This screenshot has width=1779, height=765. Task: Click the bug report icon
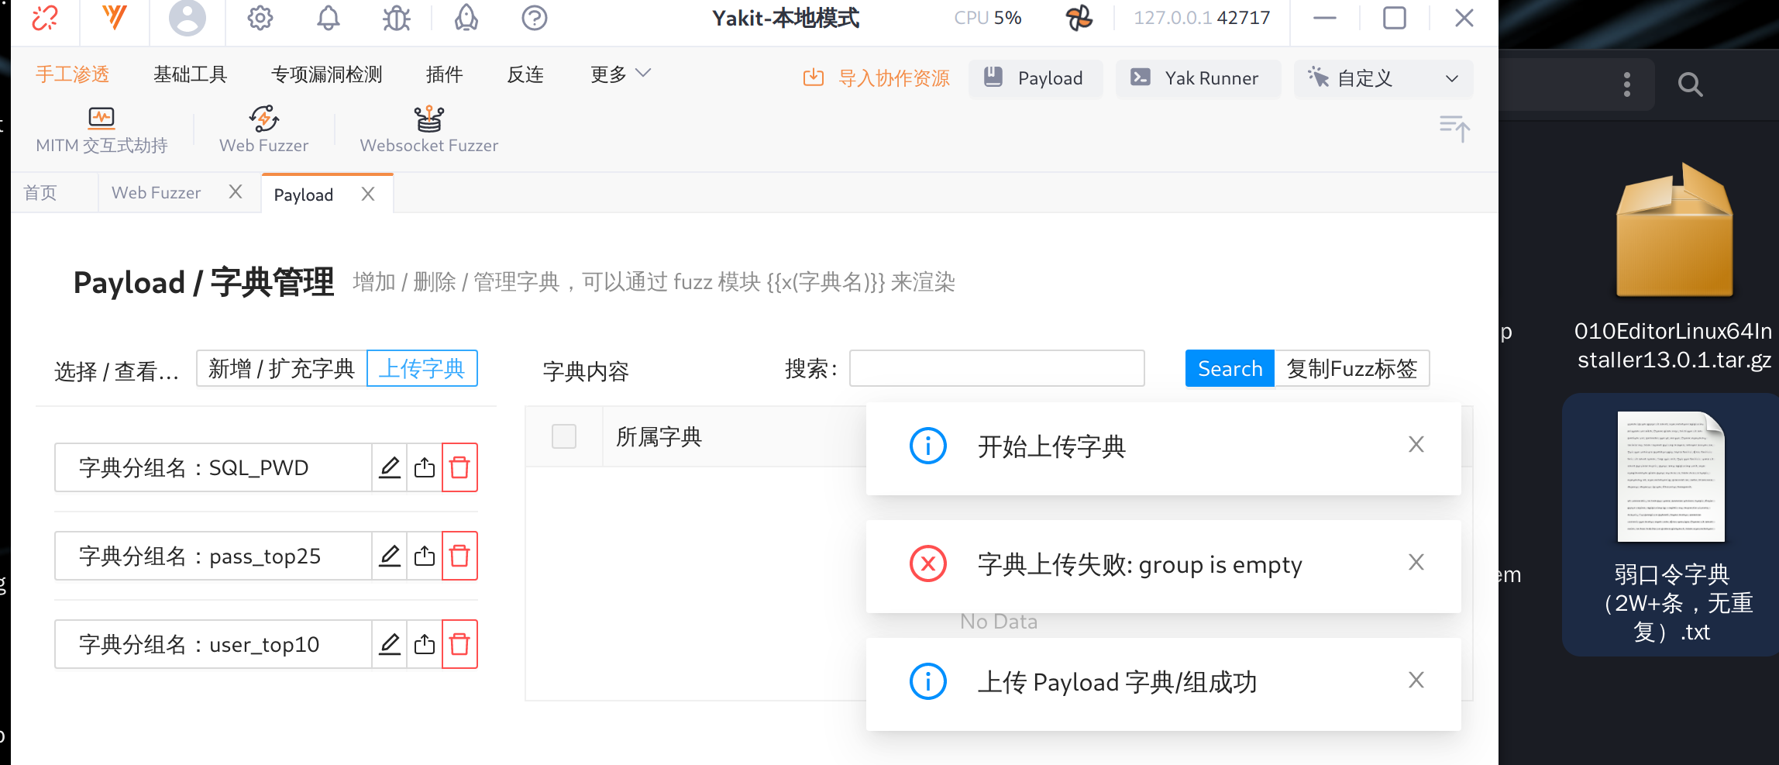396,18
